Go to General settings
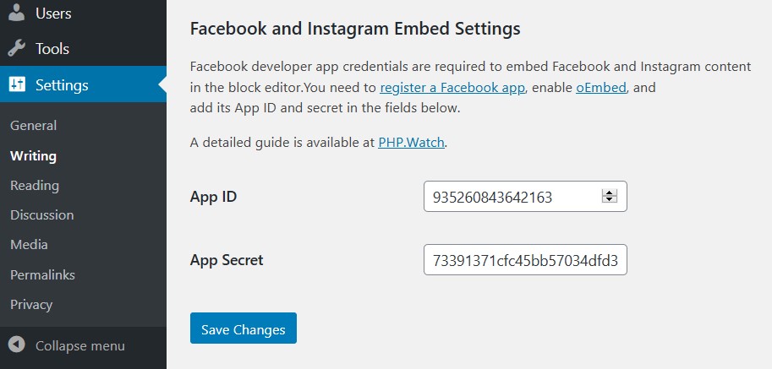 coord(34,126)
